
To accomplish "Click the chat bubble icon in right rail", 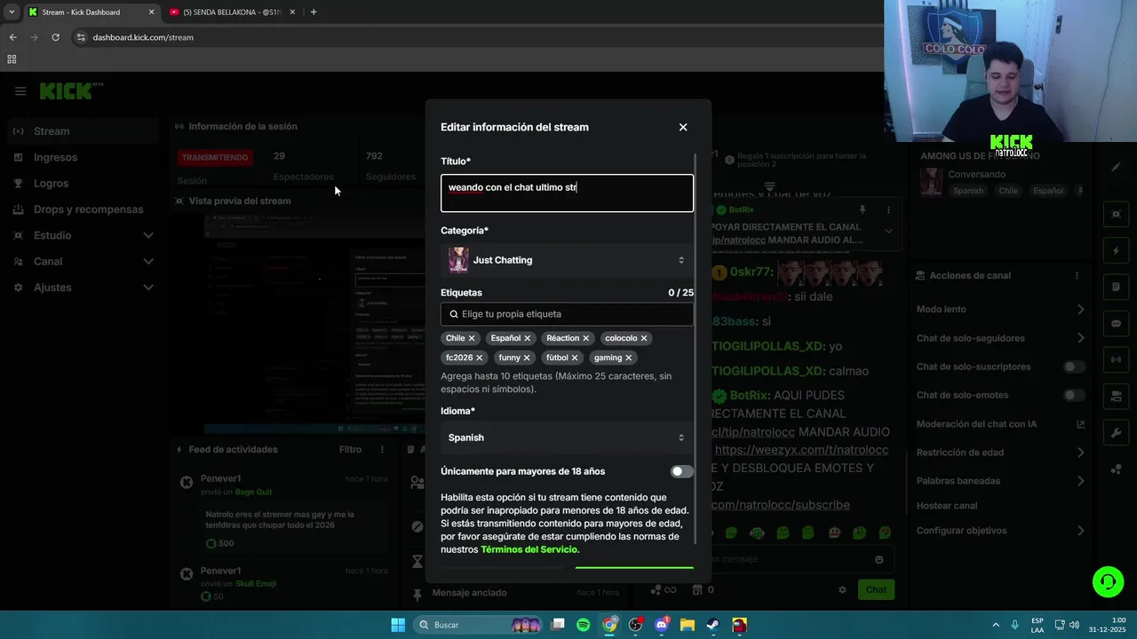I will [x=1117, y=324].
